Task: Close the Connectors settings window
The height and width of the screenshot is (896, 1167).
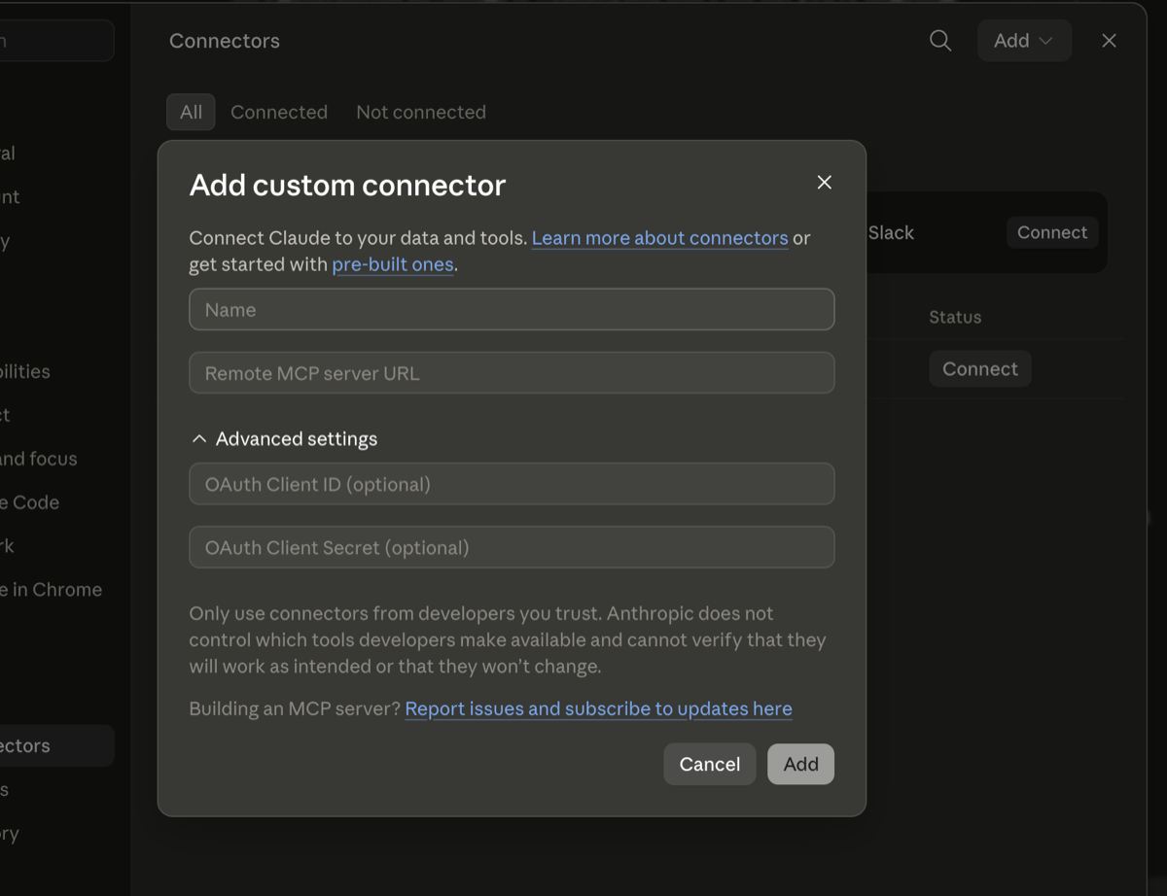Action: (1109, 41)
